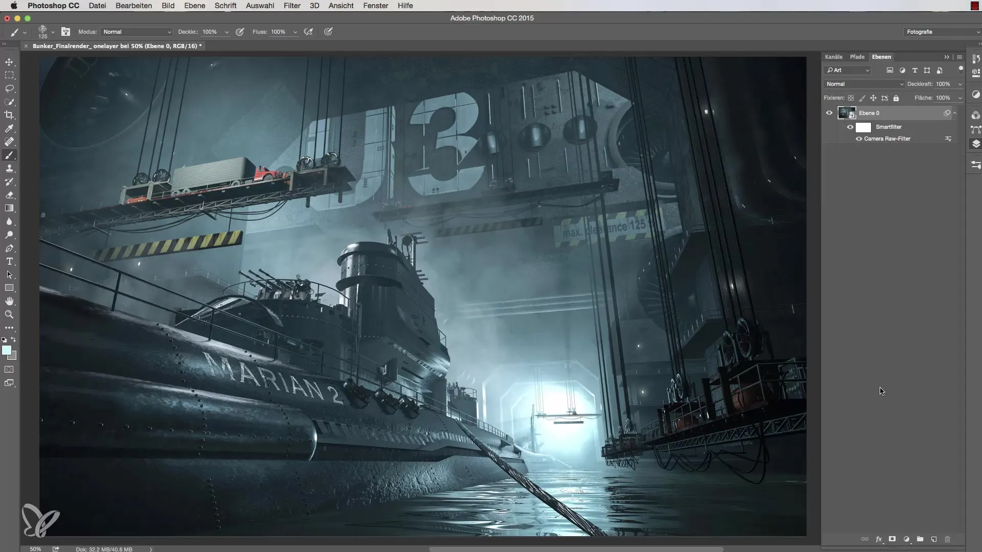Toggle Camera Raw-Filter visibility eye
982x552 pixels.
(x=859, y=139)
